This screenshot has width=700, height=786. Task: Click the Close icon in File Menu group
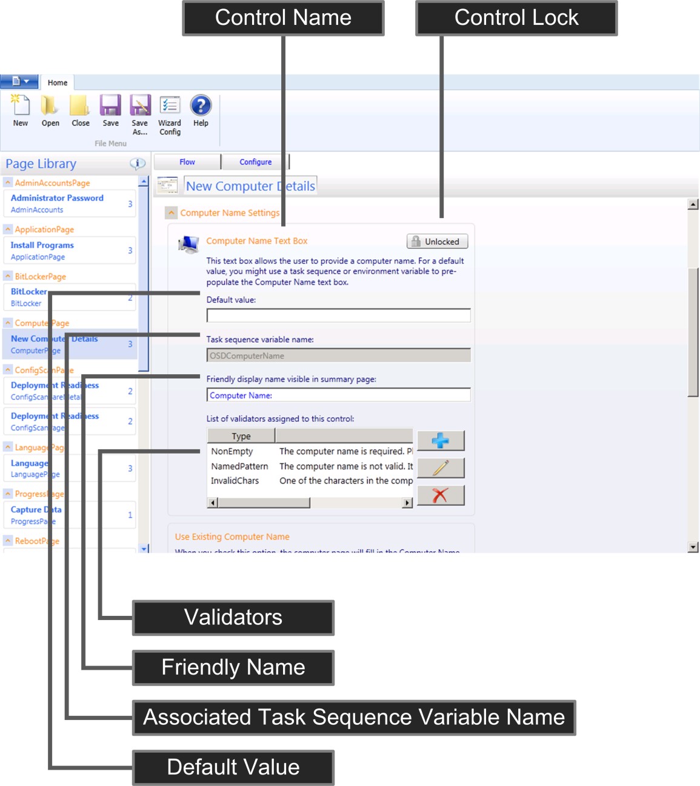coord(80,109)
